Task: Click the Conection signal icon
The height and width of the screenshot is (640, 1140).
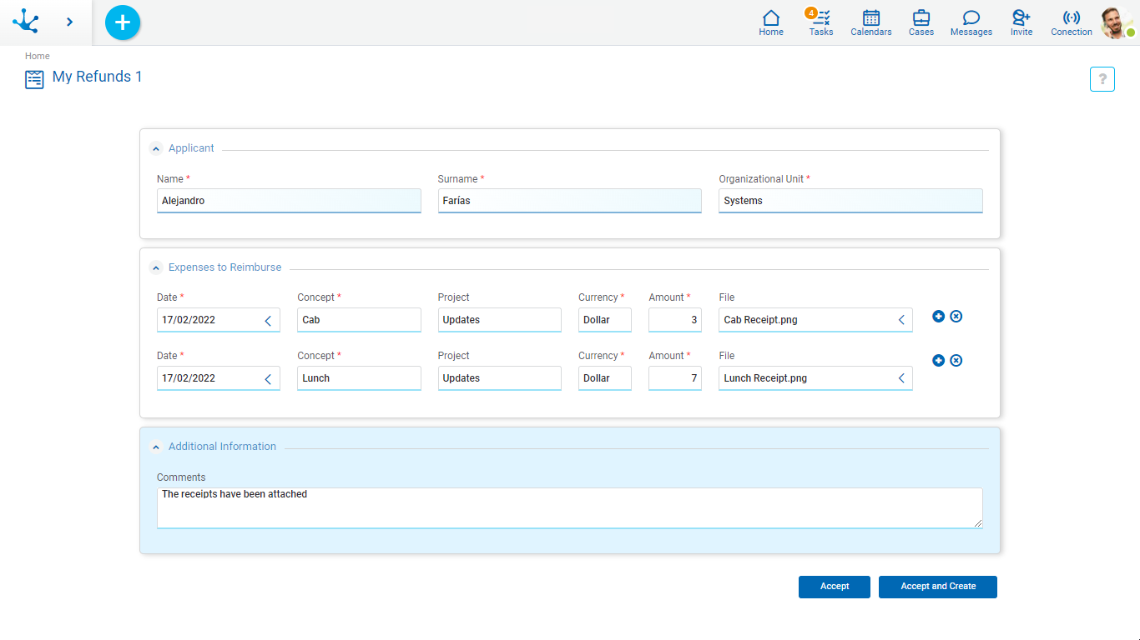Action: click(1071, 22)
